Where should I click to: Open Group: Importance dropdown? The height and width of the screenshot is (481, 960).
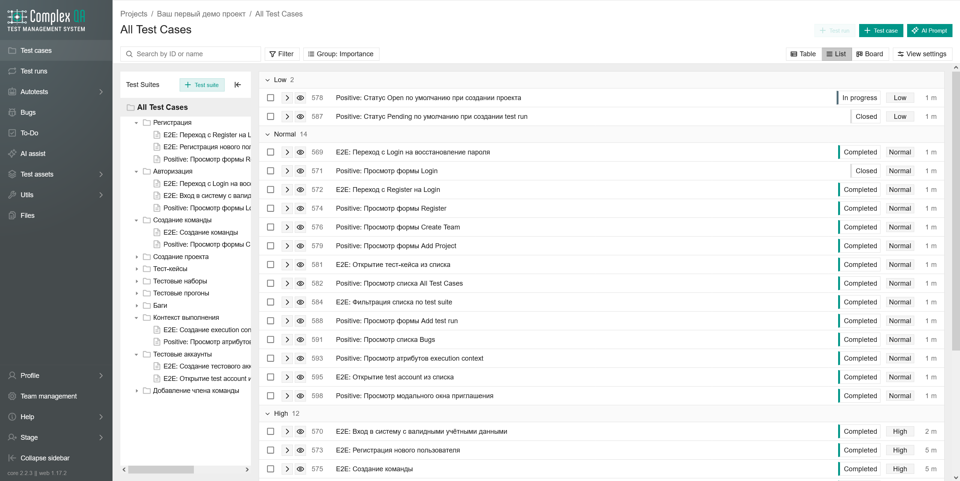pyautogui.click(x=341, y=54)
